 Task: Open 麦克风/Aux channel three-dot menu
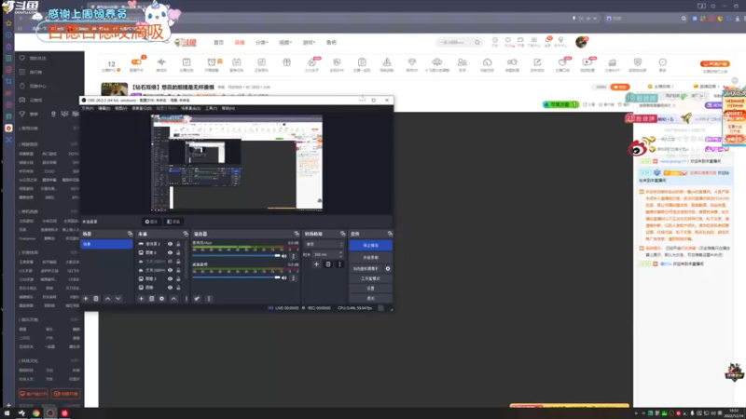[x=293, y=256]
